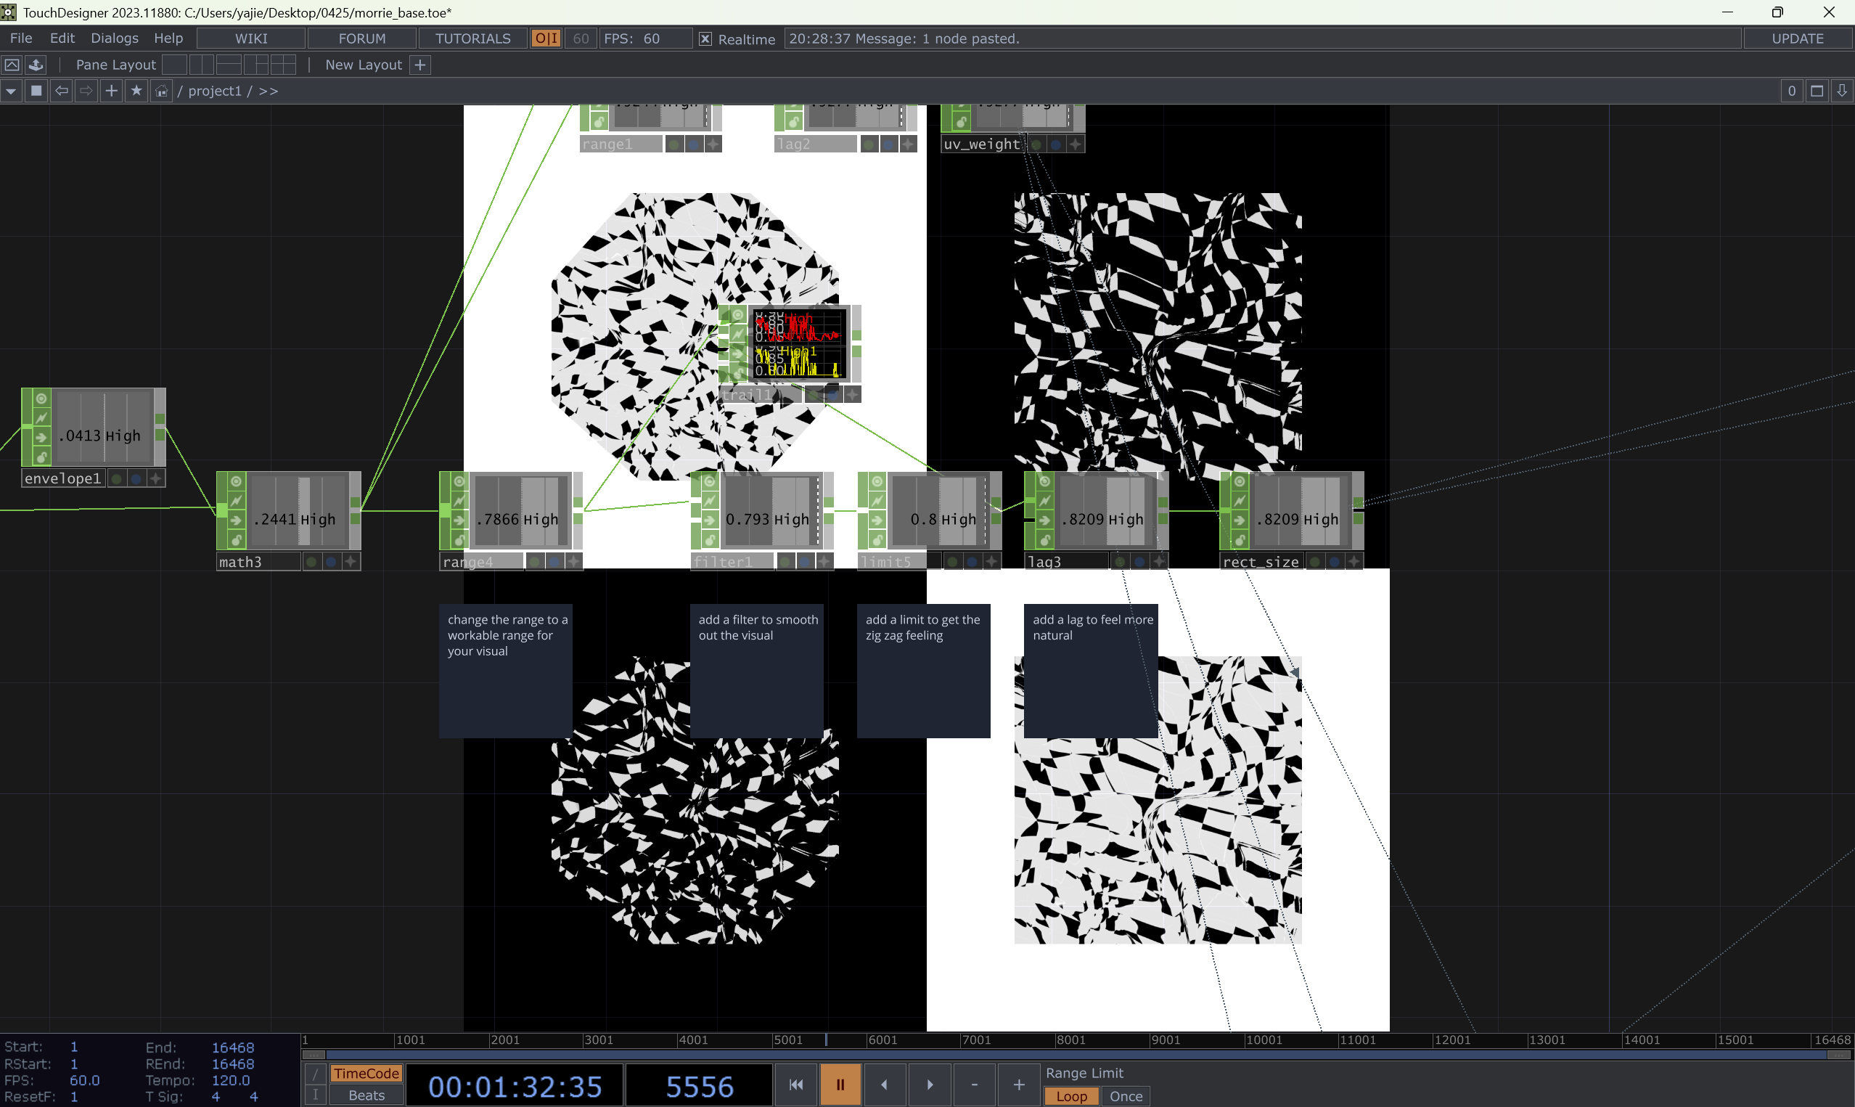Pause the timeline playback
Screen dimensions: 1855x1107
click(840, 1084)
